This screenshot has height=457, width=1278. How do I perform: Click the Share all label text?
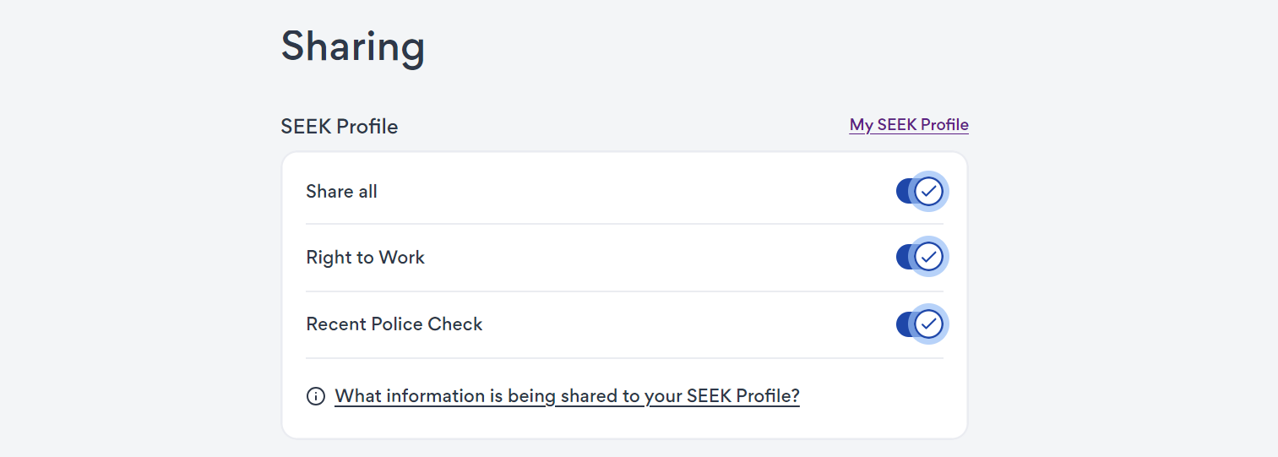tap(341, 192)
